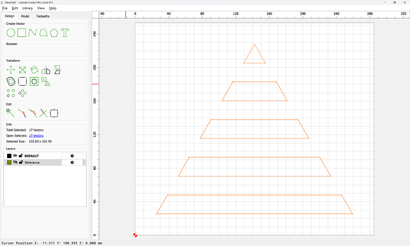The image size is (410, 246).
Task: Select the Text creation tool
Action: coord(65,33)
